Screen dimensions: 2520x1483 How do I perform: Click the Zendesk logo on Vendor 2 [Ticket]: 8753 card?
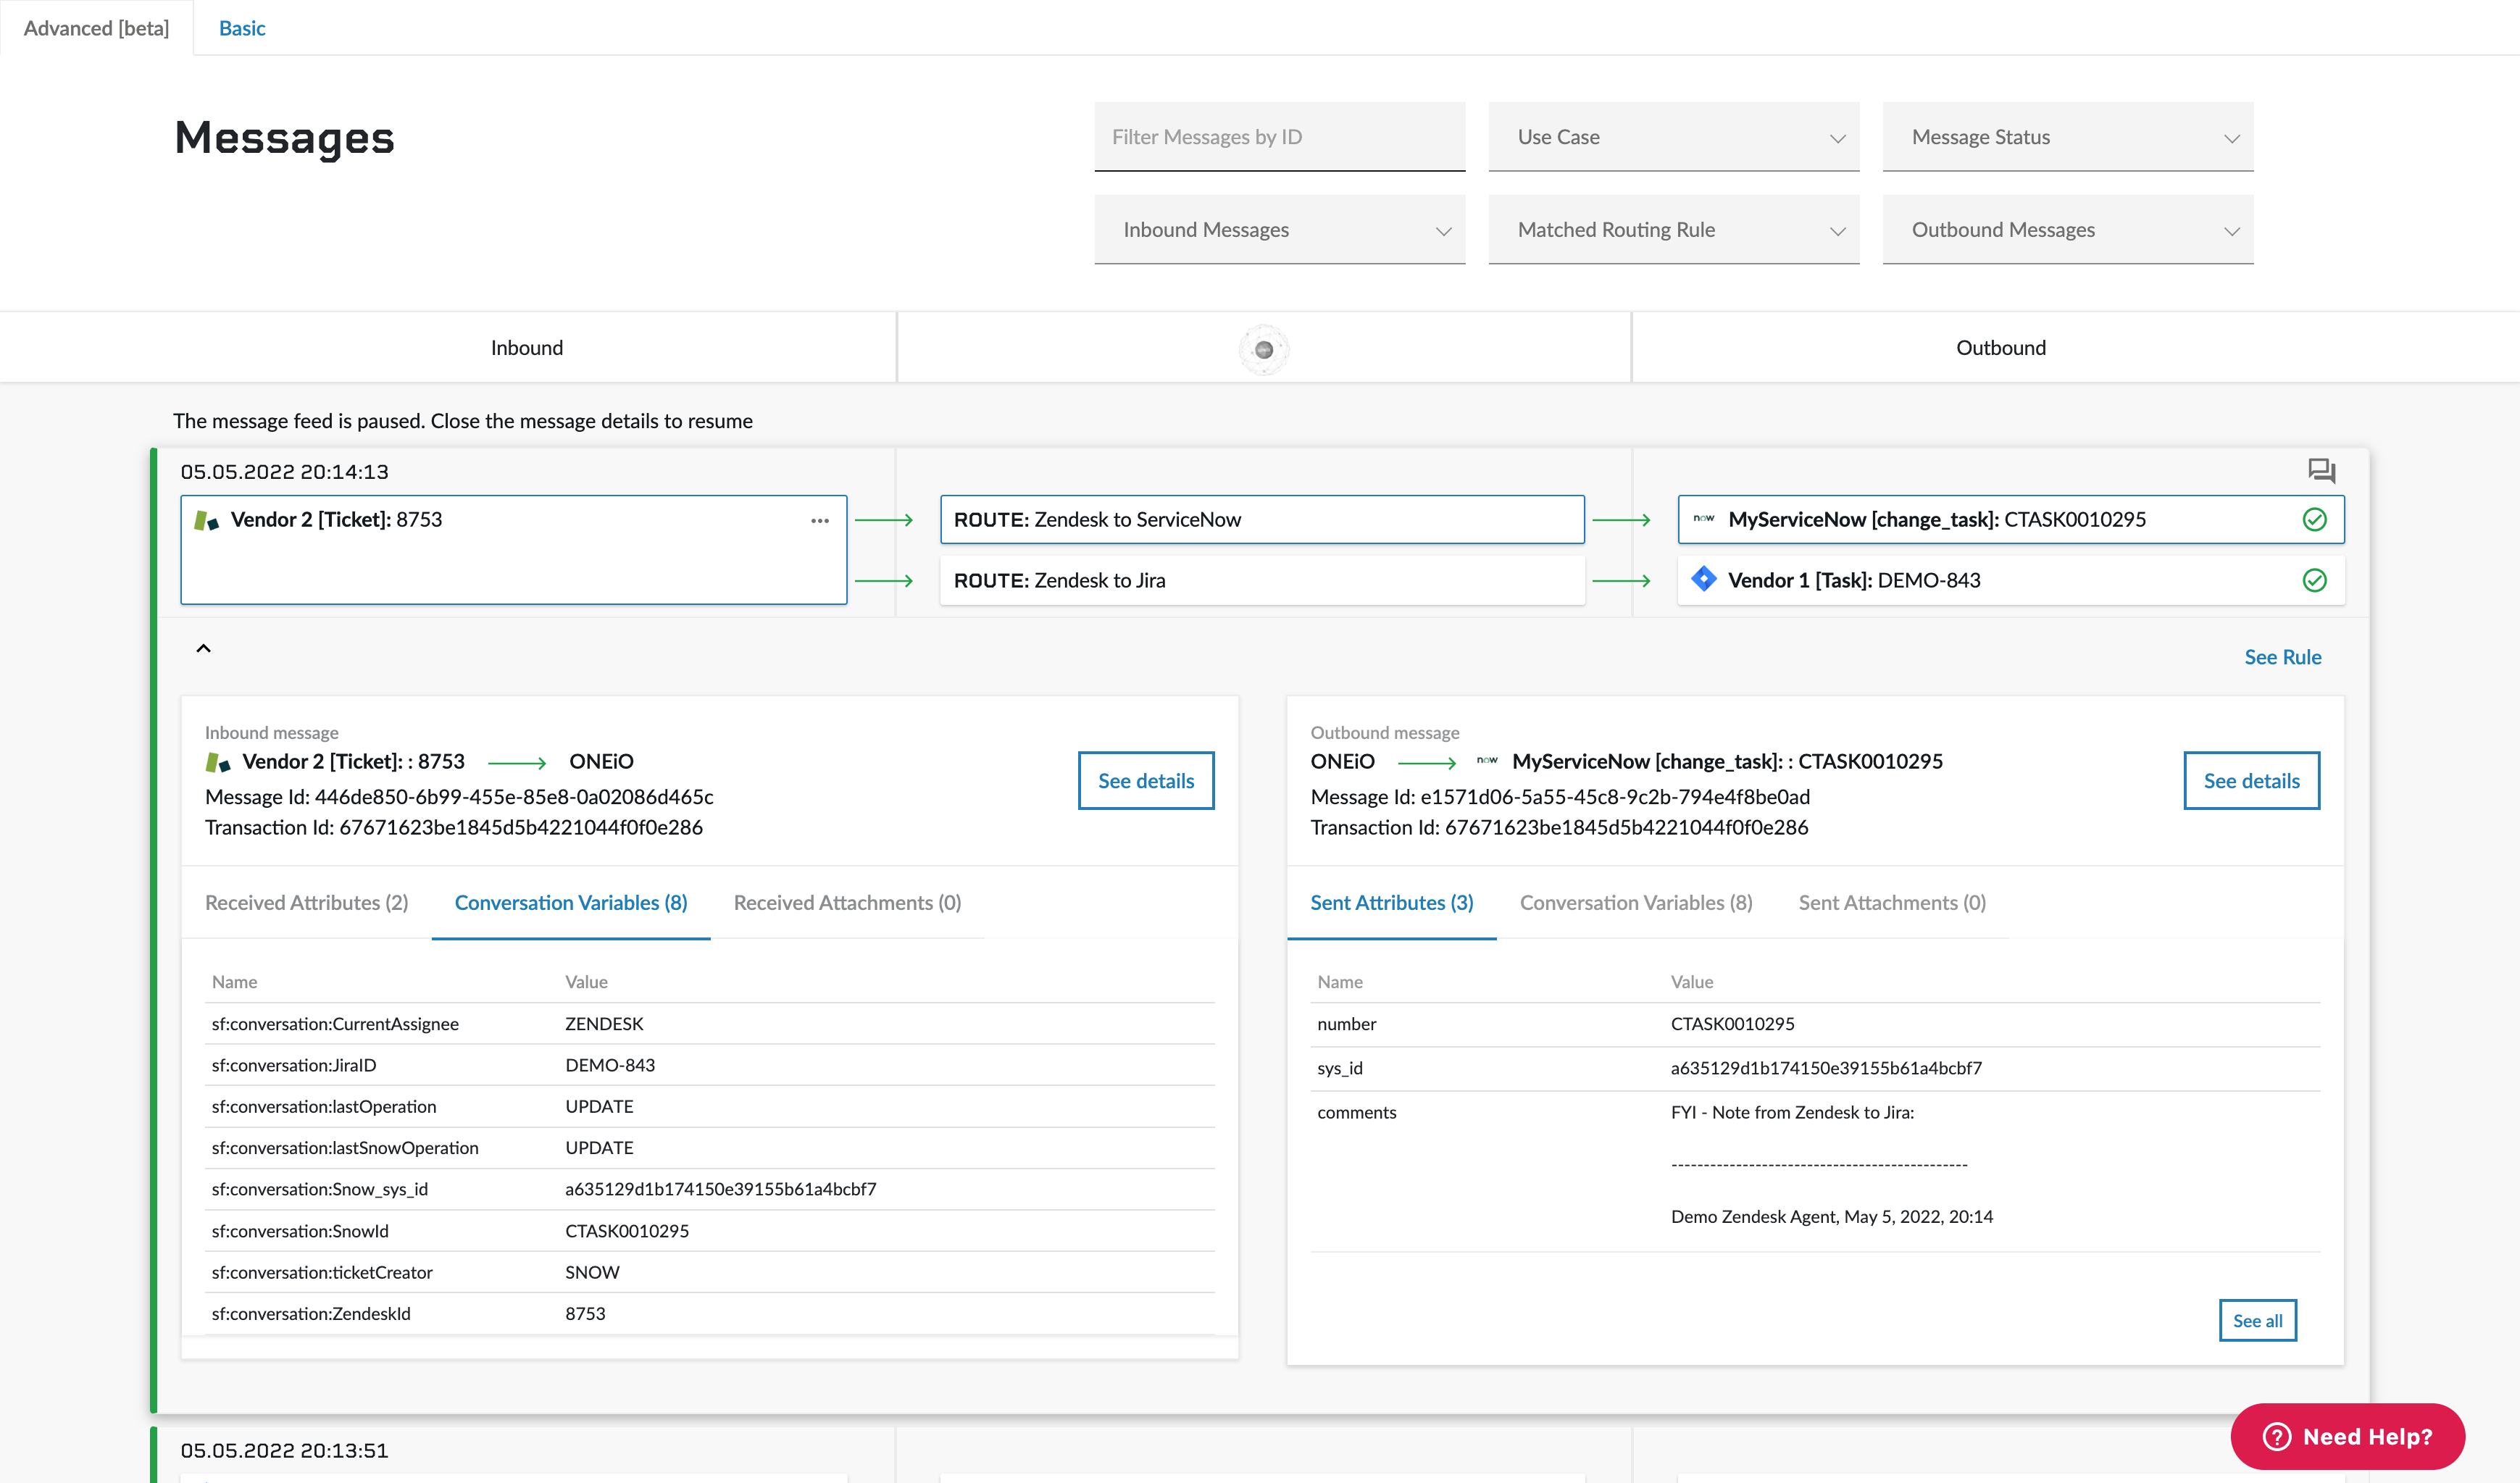206,520
